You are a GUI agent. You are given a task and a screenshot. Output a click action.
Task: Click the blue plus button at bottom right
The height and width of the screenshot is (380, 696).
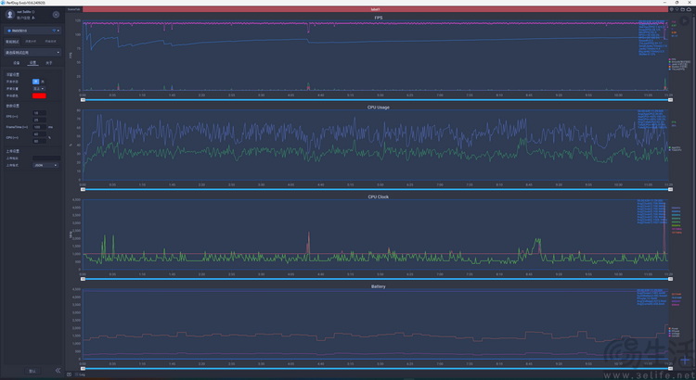pyautogui.click(x=685, y=360)
